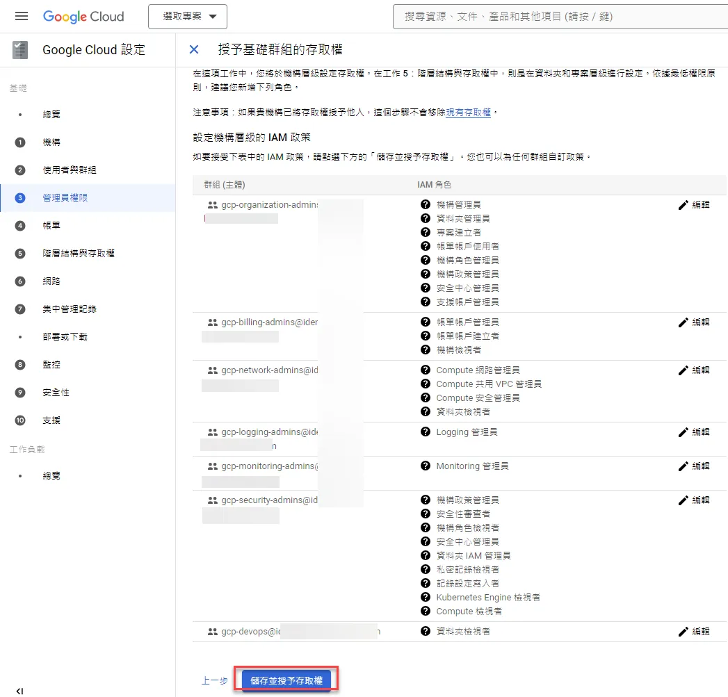Edit roles for gcp-security-admins group

pos(694,500)
